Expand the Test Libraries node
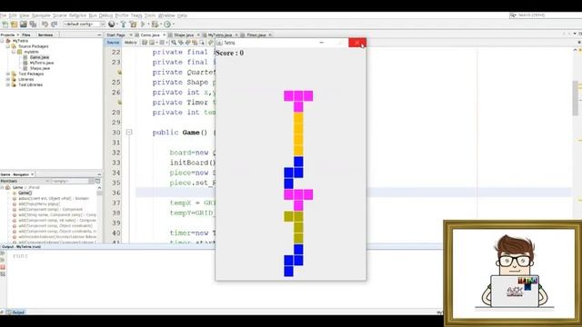 coord(8,84)
